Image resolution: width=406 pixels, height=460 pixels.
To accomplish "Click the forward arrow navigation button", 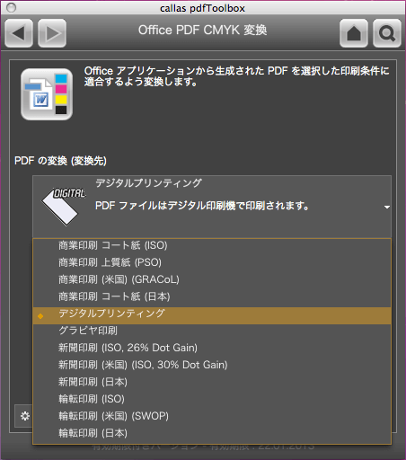I will 52,33.
